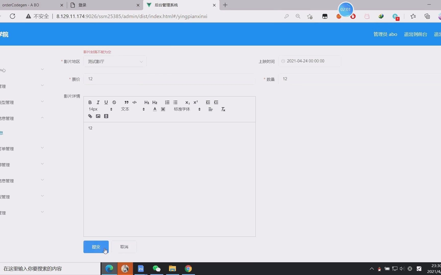The width and height of the screenshot is (441, 275).
Task: Open the 标准字体 font family dropdown
Action: point(187,109)
